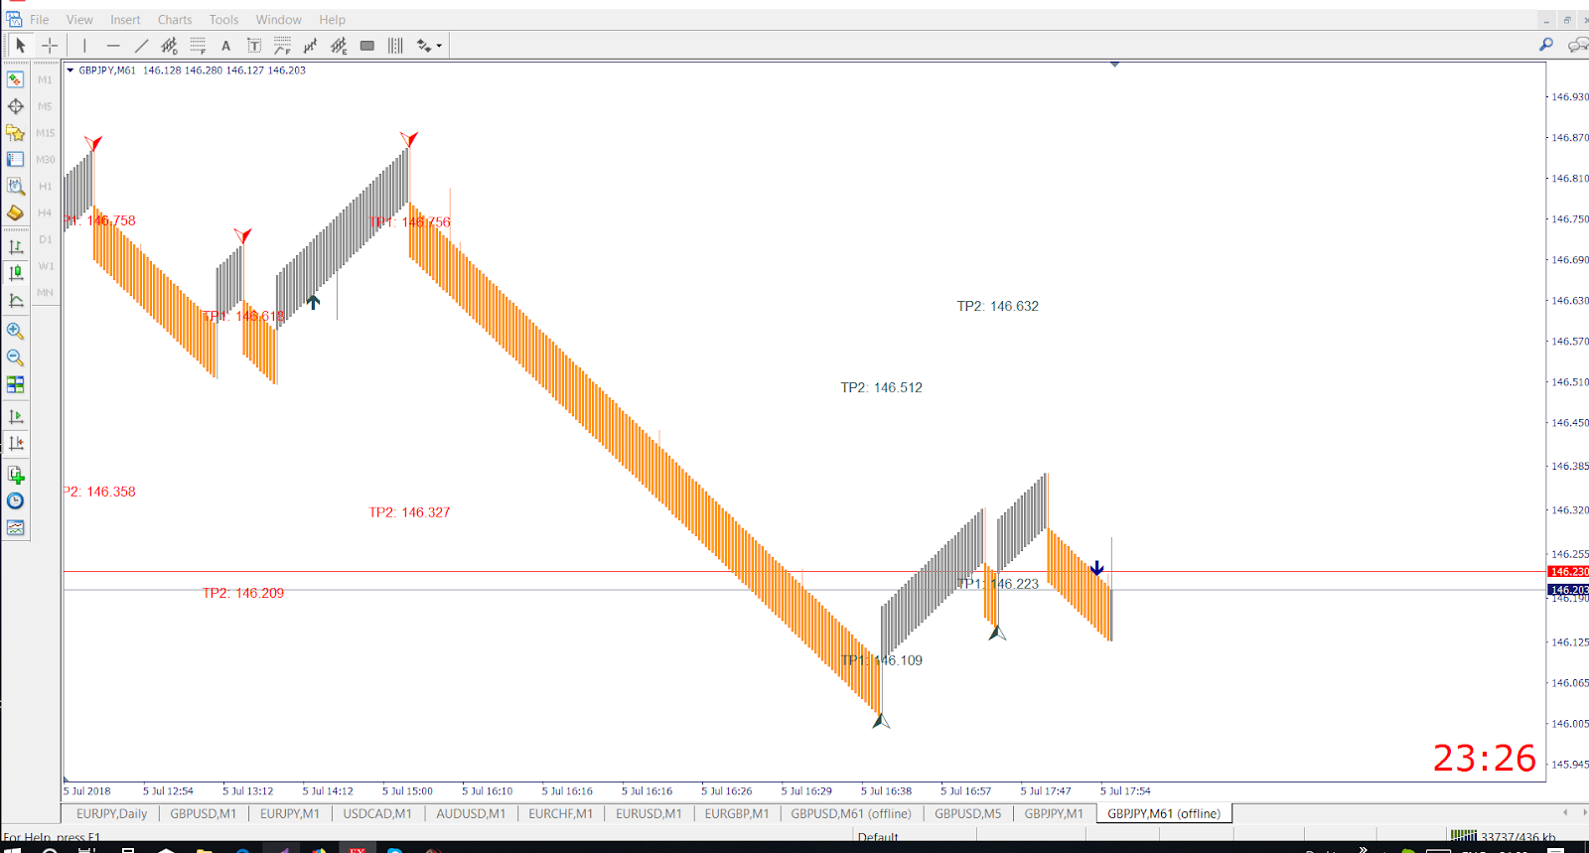Select the M1 timeframe button

tap(45, 79)
